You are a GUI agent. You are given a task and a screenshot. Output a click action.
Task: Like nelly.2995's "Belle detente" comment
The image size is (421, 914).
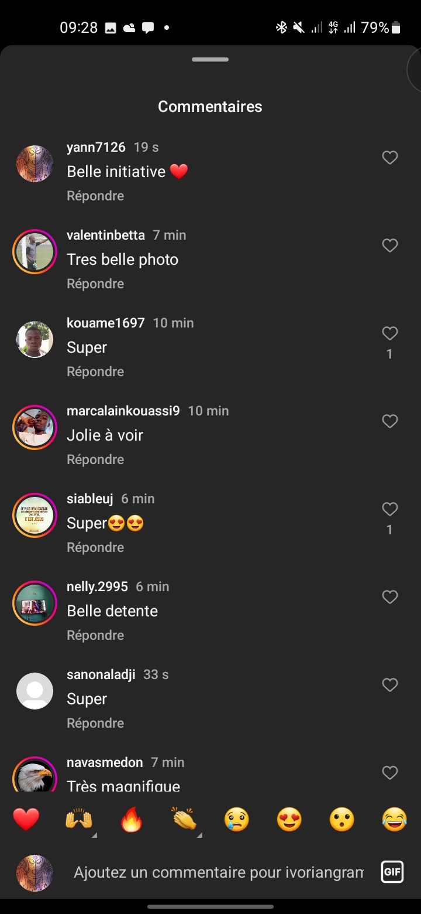point(390,597)
